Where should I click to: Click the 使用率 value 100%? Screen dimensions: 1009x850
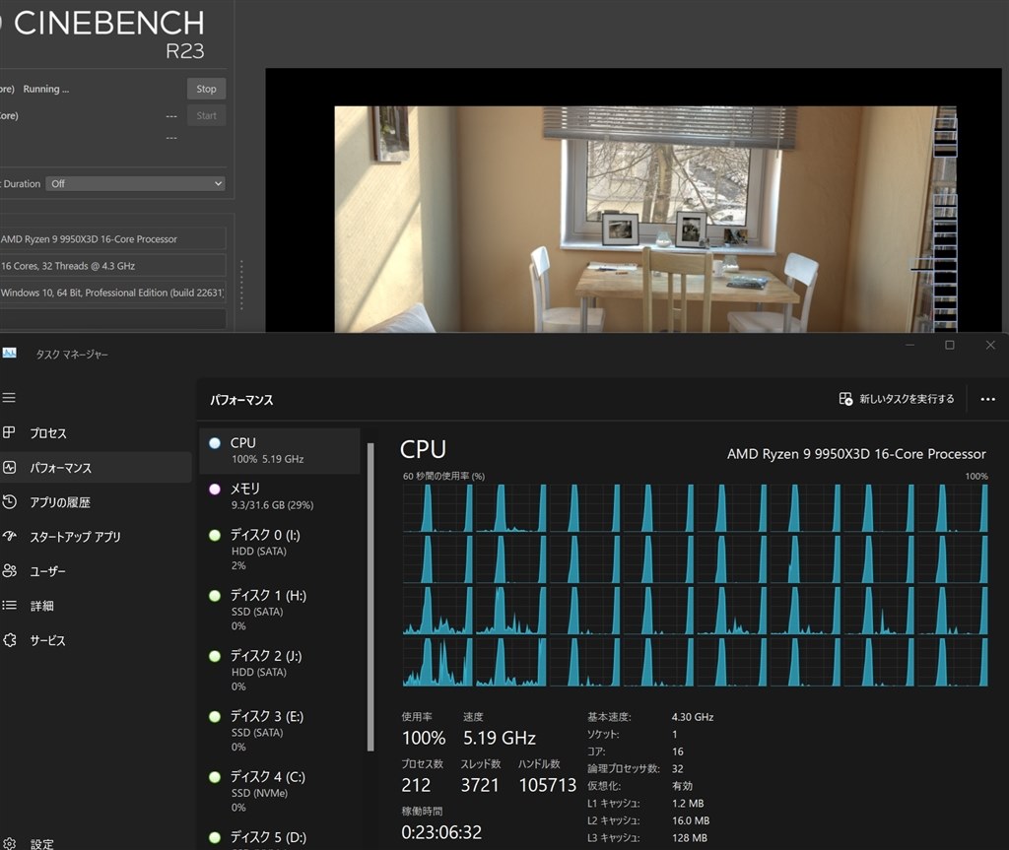coord(424,738)
